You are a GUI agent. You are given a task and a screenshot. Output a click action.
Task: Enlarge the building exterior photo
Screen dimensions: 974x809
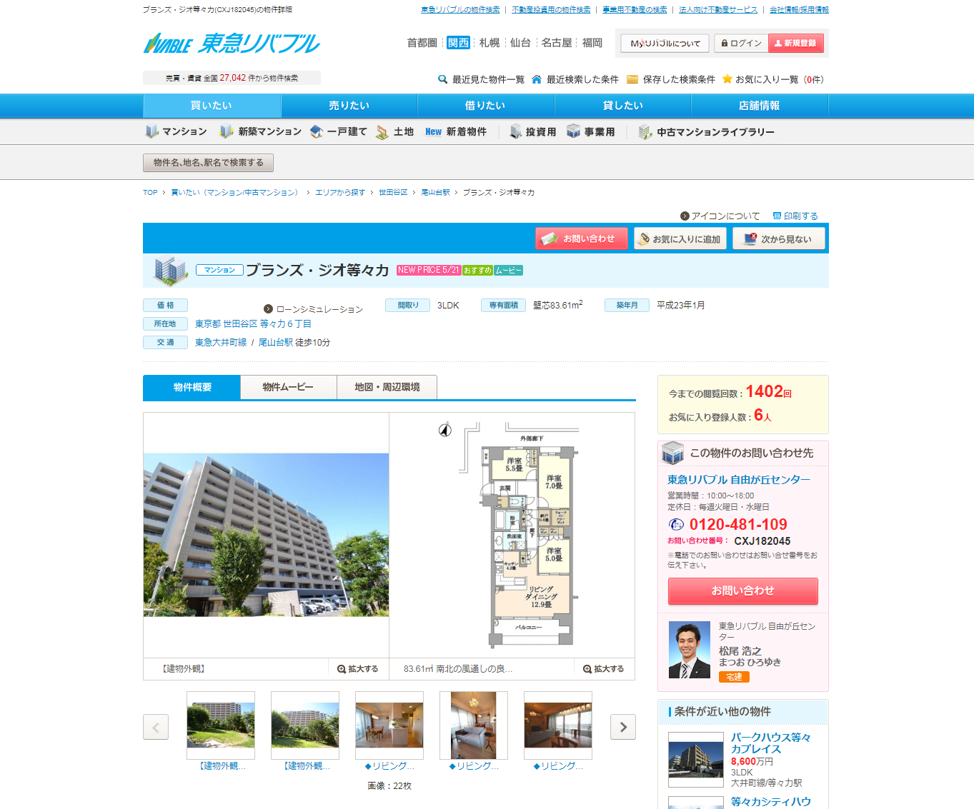click(x=358, y=669)
